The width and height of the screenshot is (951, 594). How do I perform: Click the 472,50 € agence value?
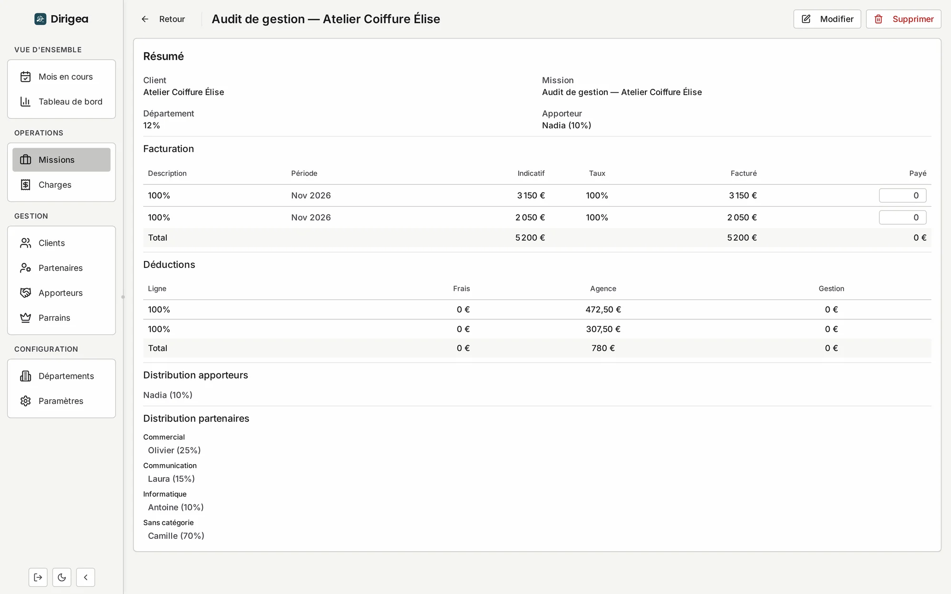[x=603, y=309]
